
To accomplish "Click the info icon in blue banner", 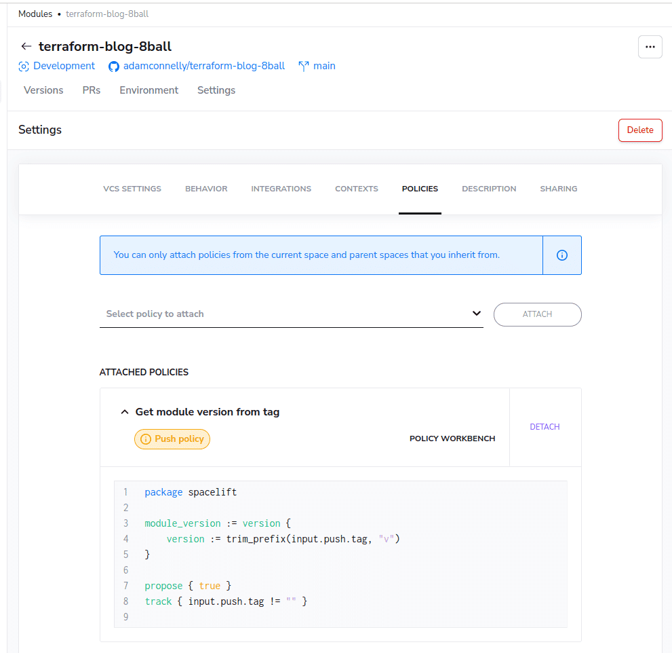I will (x=562, y=255).
